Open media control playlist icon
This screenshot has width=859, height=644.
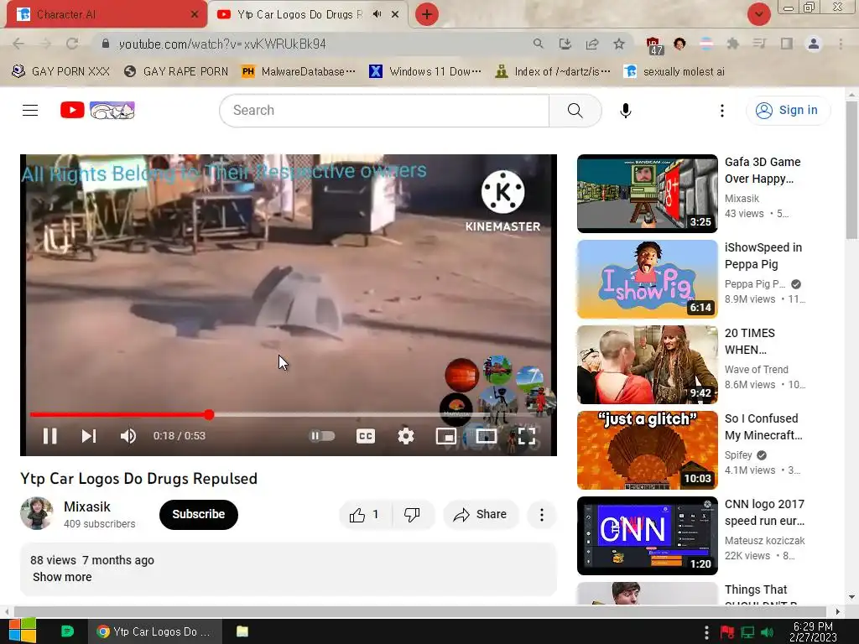tap(759, 44)
